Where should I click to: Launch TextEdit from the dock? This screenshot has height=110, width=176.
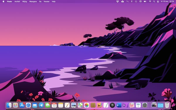coord(106,105)
